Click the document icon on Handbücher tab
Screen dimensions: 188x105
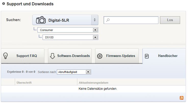pyautogui.click(x=147, y=56)
